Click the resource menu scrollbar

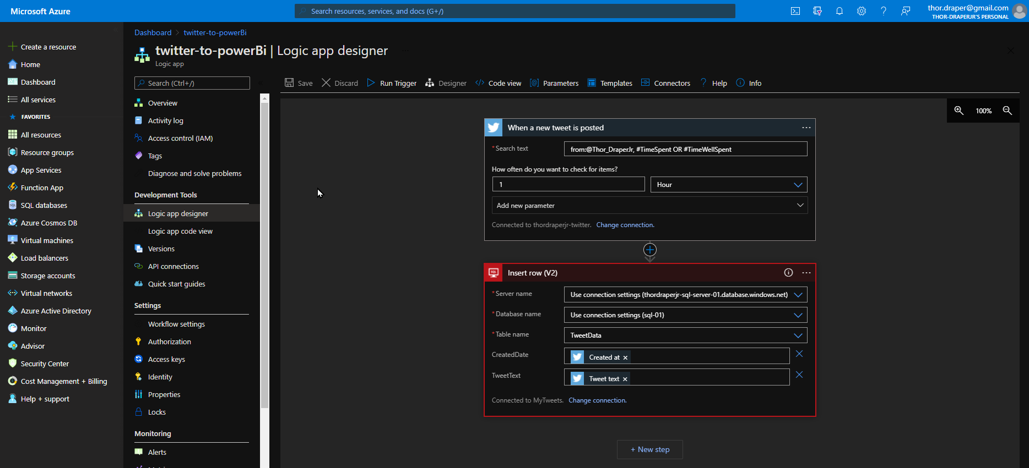(264, 256)
